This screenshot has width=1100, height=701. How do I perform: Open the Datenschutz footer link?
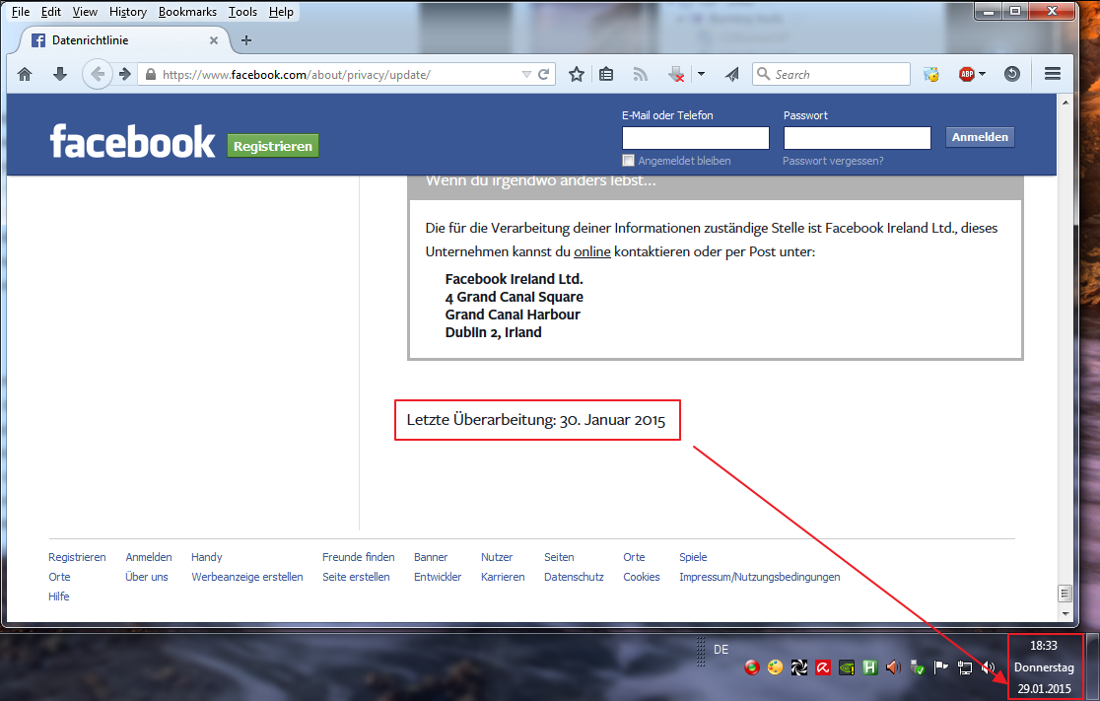pos(574,577)
